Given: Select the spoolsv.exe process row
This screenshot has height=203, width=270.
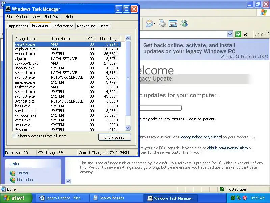Looking at the screenshot, I should 67,68.
